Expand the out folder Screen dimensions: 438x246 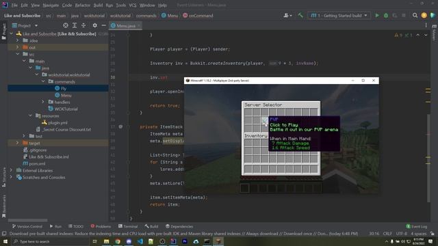(x=18, y=47)
